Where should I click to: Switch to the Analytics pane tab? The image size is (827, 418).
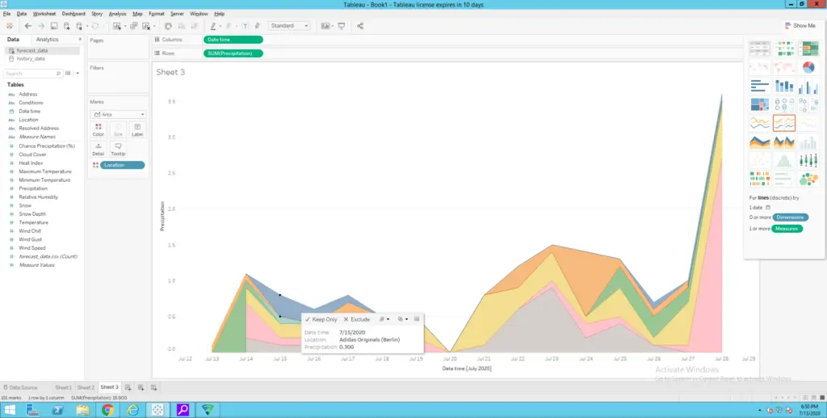pyautogui.click(x=47, y=39)
